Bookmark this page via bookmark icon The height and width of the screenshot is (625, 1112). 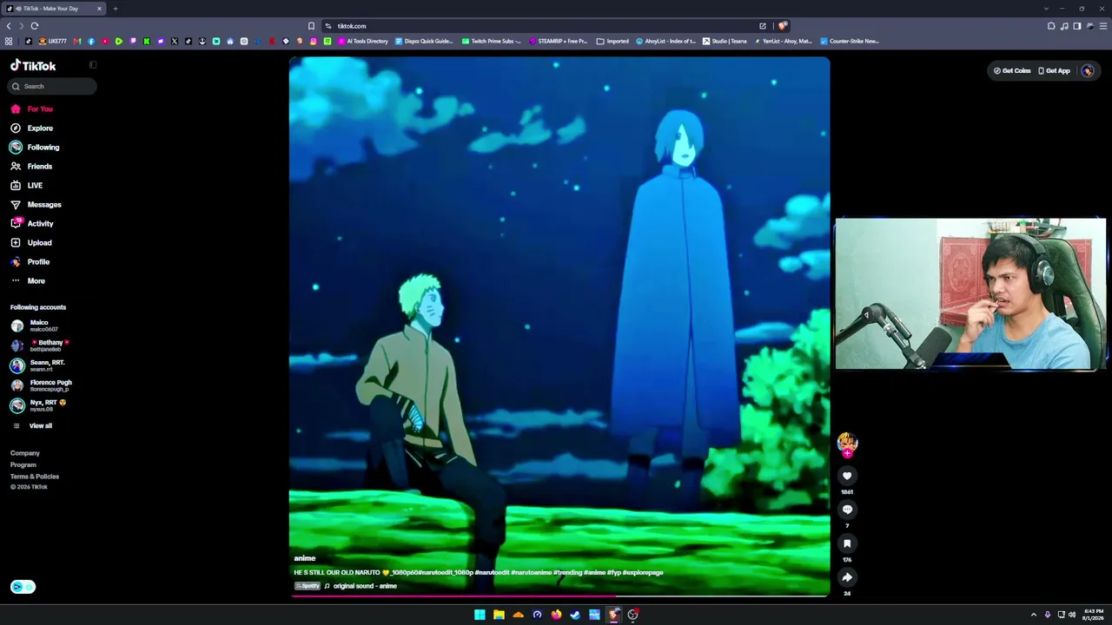311,26
